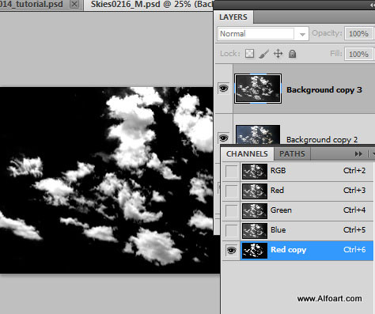The width and height of the screenshot is (375, 314).
Task: Select the Green channel thumbnail
Action: coord(255,211)
